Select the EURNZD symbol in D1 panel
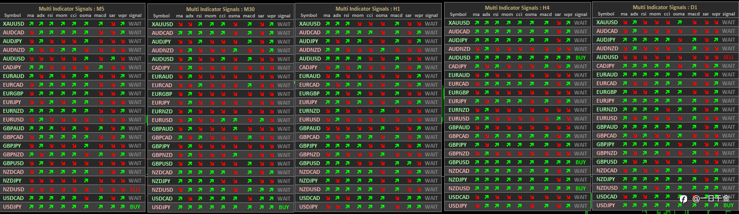 pyautogui.click(x=607, y=109)
